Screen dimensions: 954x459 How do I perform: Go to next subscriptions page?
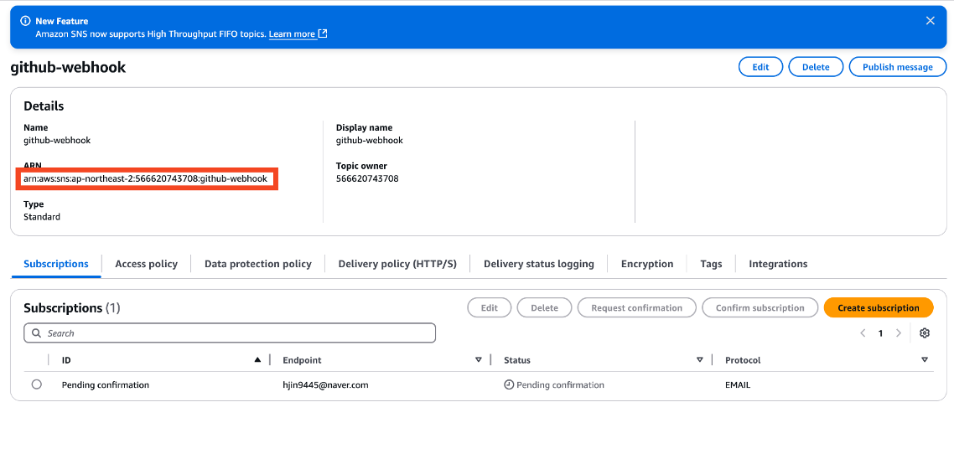coord(898,333)
